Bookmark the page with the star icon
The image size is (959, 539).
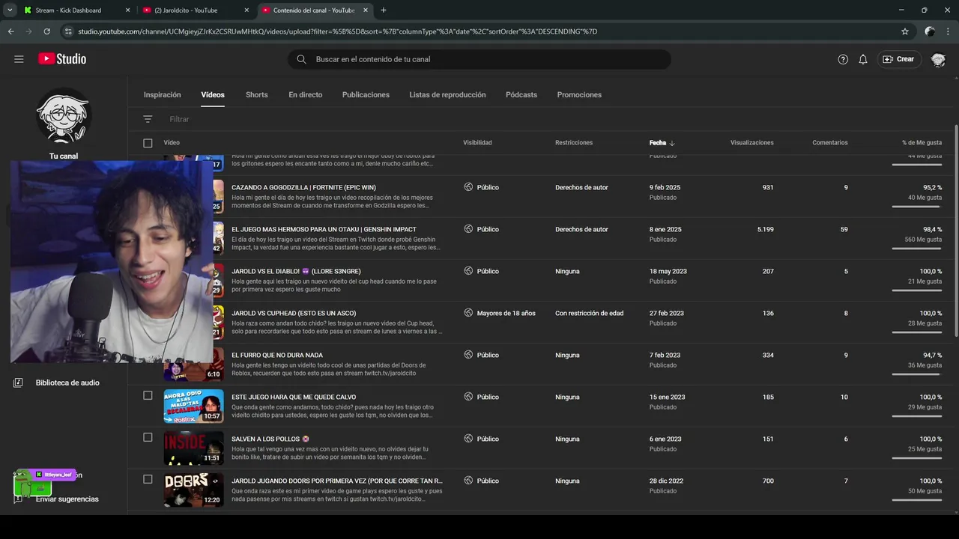click(905, 31)
